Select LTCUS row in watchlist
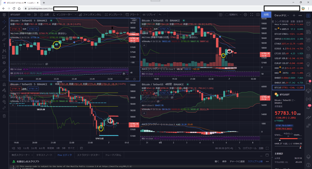Image resolution: width=312 pixels, height=169 pixels. [289, 54]
